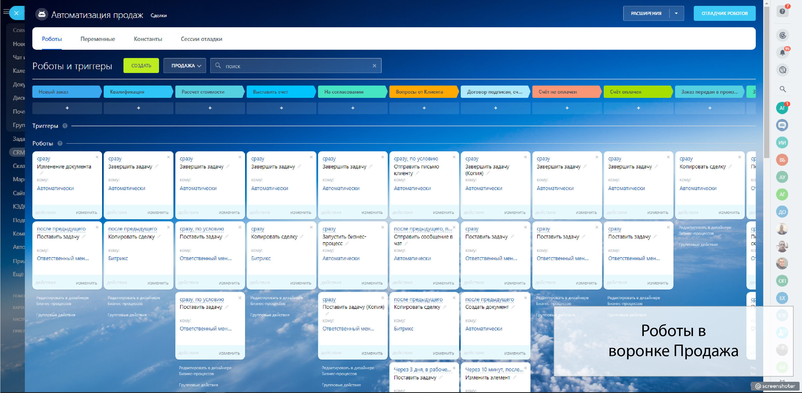Click the help question mark icon
The width and height of the screenshot is (802, 393).
(782, 12)
